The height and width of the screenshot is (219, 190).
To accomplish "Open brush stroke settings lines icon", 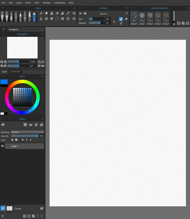I will [x=80, y=14].
